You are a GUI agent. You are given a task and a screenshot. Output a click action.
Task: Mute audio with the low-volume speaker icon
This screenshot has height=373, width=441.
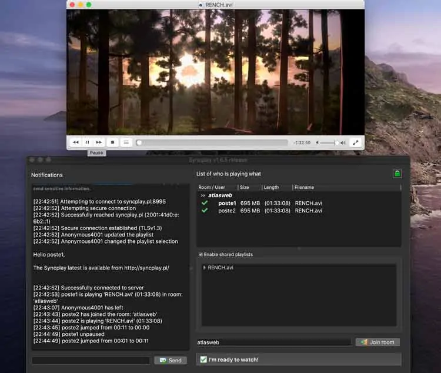point(318,143)
